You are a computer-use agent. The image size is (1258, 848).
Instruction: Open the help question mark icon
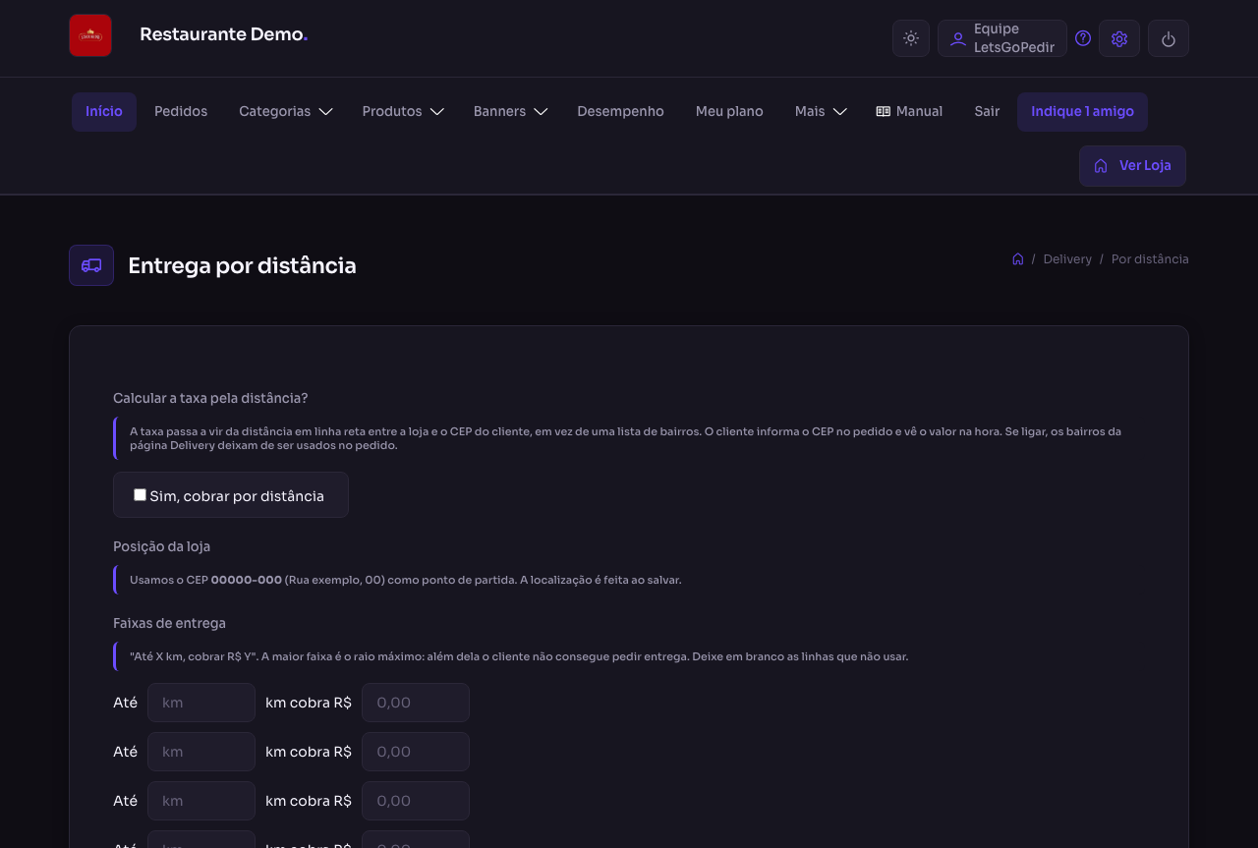coord(1083,38)
